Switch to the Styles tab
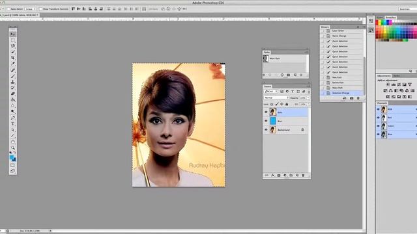Image resolution: width=417 pixels, height=234 pixels. [397, 76]
